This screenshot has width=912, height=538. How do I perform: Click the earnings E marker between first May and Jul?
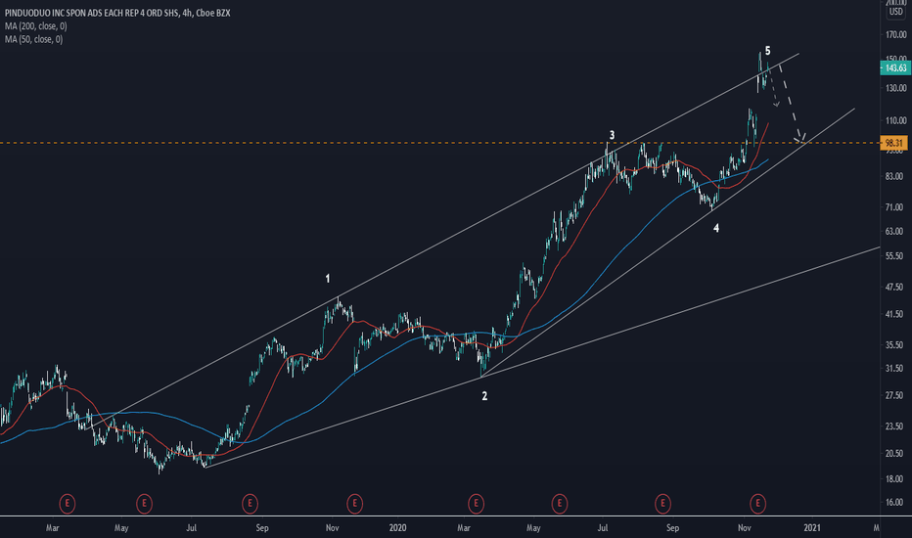[144, 503]
